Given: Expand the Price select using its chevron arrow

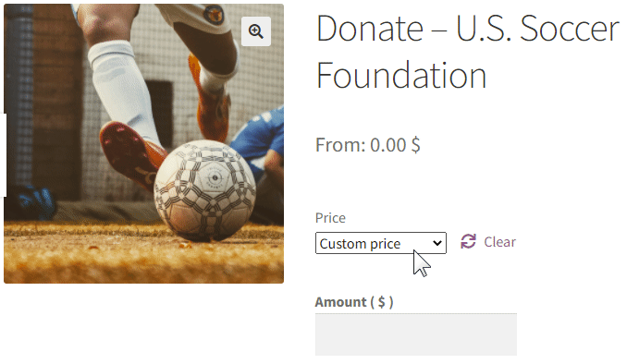Looking at the screenshot, I should tap(437, 243).
